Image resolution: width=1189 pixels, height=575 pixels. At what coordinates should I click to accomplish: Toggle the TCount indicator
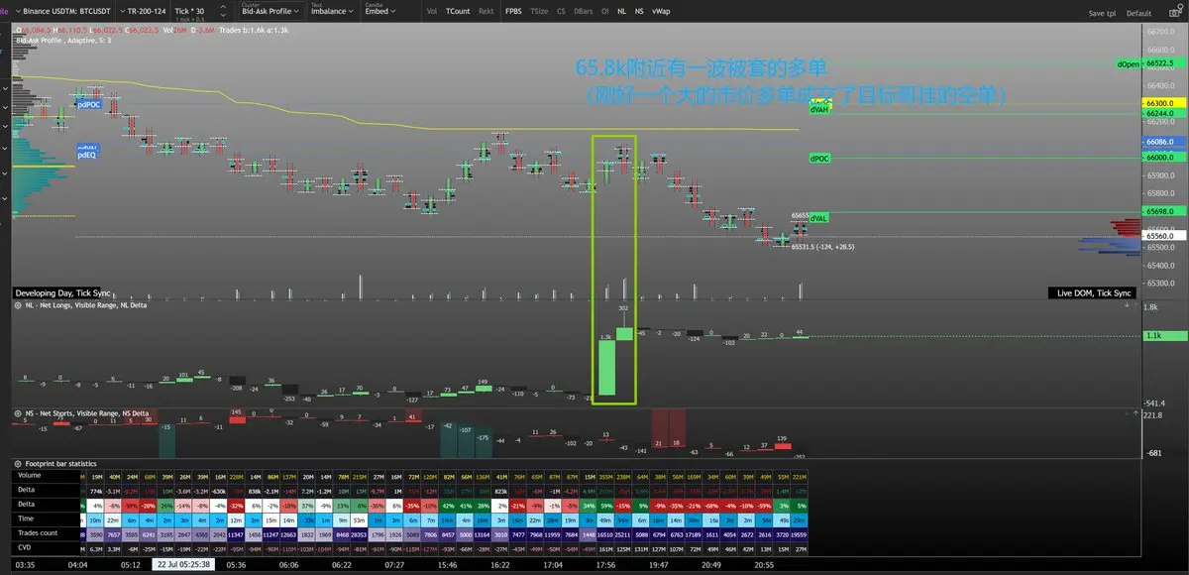pos(458,12)
